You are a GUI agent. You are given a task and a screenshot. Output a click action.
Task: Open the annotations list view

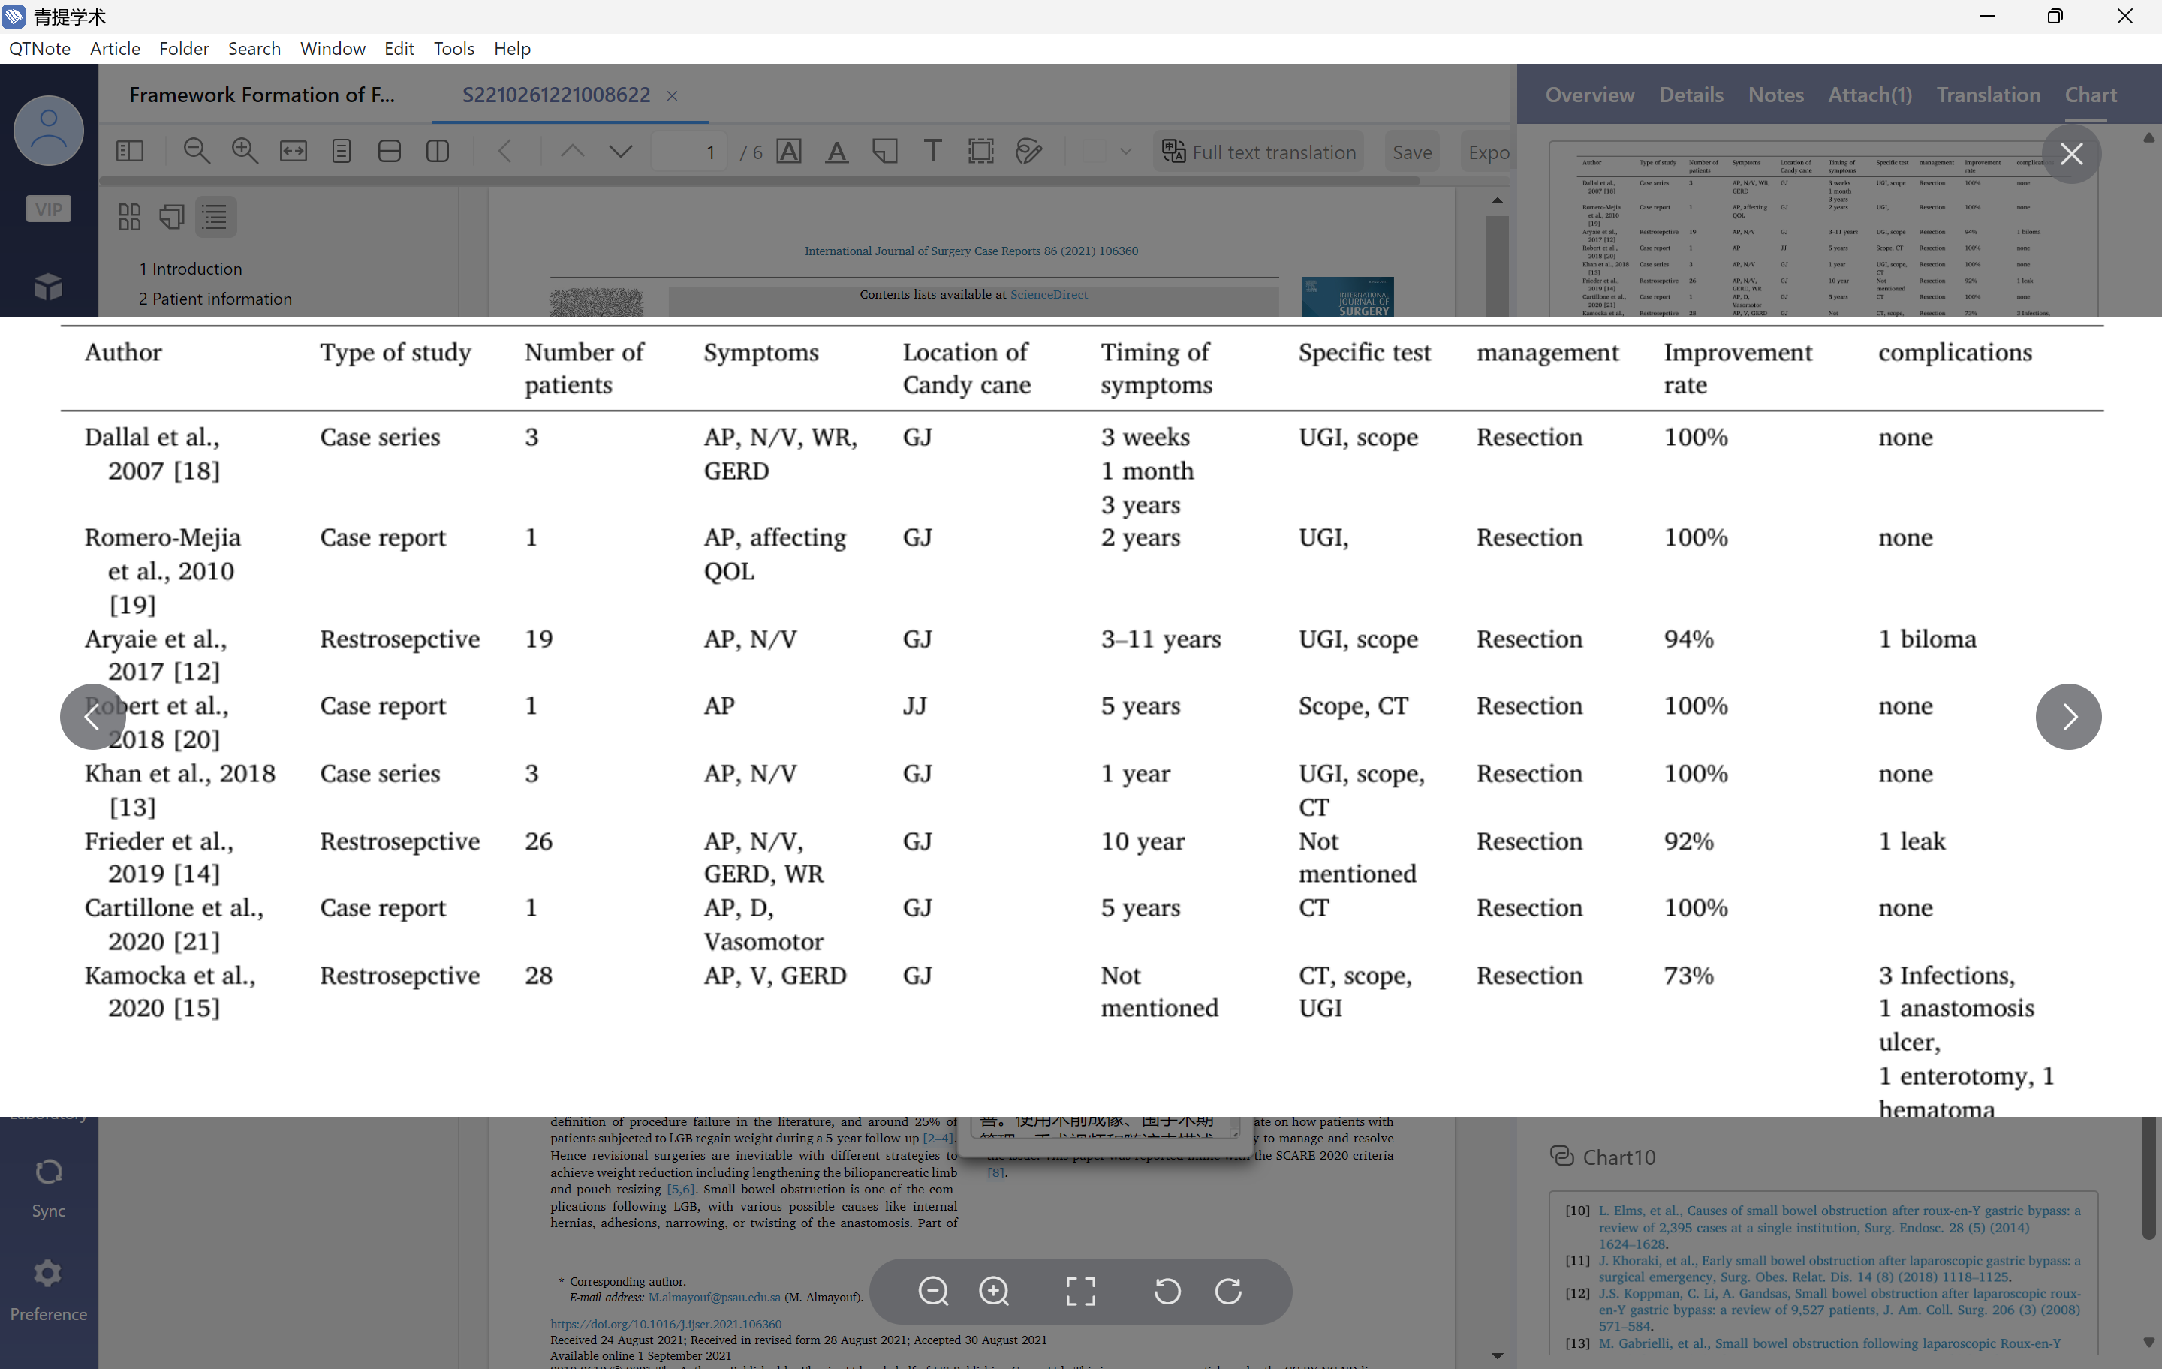click(x=171, y=216)
